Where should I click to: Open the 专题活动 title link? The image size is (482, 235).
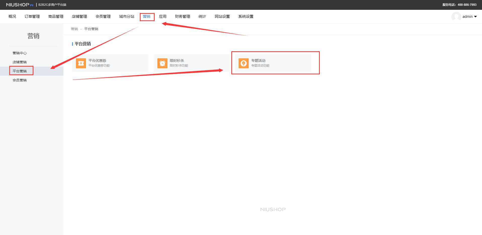(258, 61)
